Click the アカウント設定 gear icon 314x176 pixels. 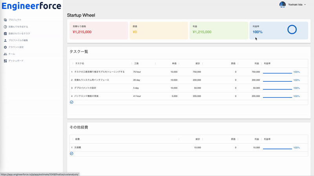[5, 47]
